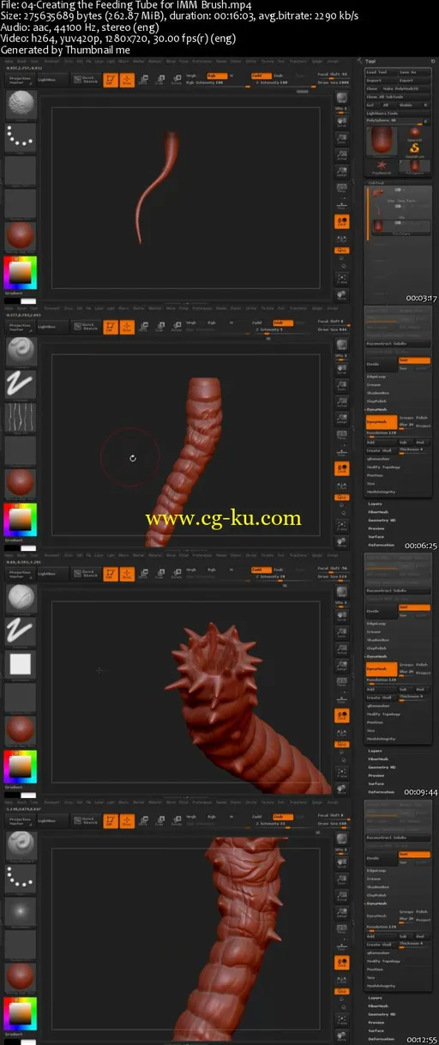Viewport: 439px width, 1045px height.
Task: Click the Divide button in 00:06:25 frame
Action: click(x=382, y=365)
